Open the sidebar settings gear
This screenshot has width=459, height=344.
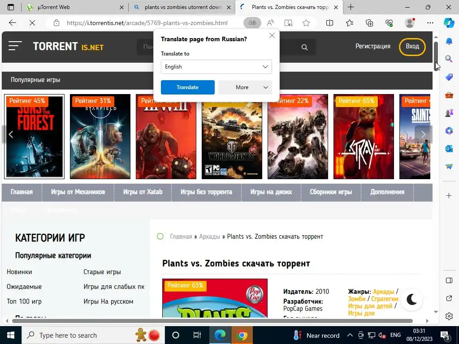tap(449, 316)
